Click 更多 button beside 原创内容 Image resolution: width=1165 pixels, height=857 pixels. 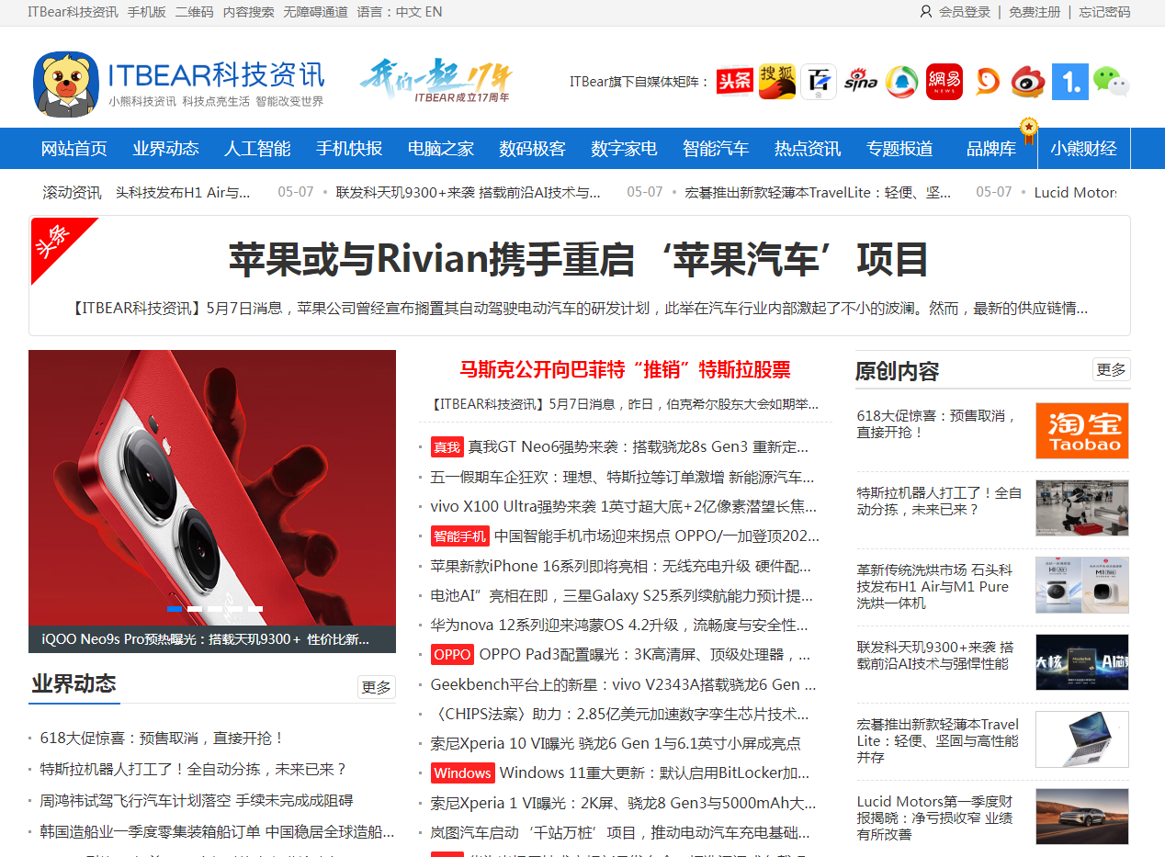coord(1111,369)
